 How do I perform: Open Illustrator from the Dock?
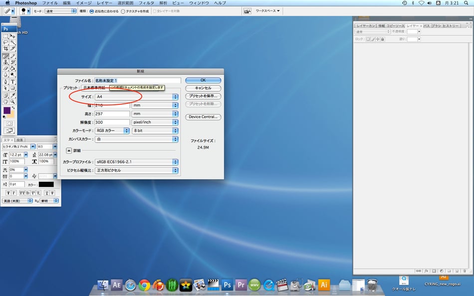pyautogui.click(x=324, y=285)
